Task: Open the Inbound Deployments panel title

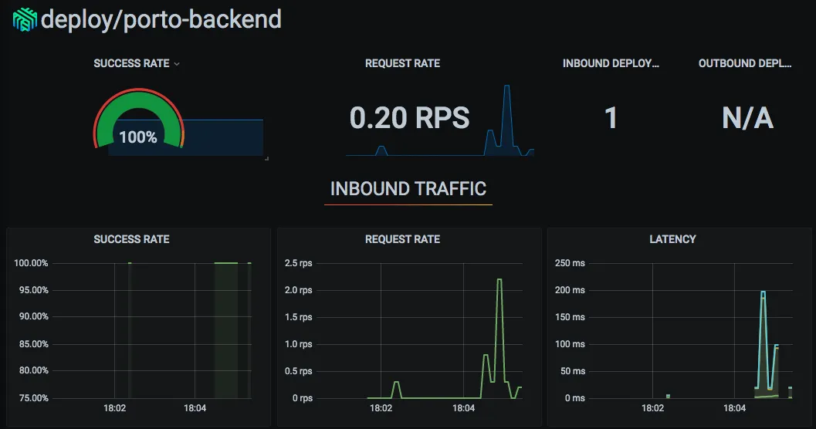Action: [611, 63]
